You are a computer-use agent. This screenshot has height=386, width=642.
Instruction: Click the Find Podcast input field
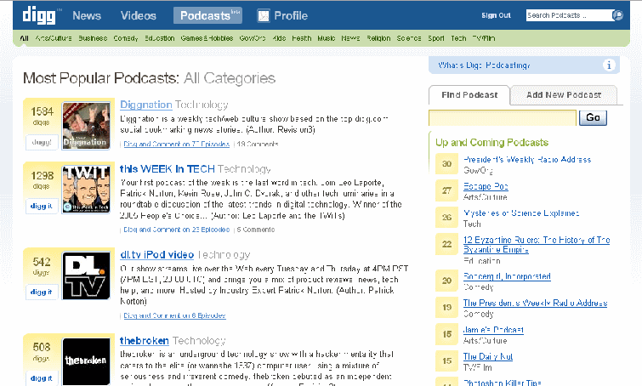tap(503, 118)
